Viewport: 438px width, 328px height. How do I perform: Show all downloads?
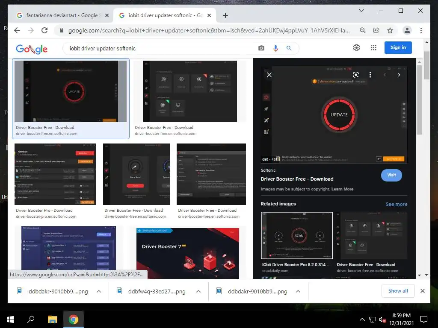click(398, 291)
